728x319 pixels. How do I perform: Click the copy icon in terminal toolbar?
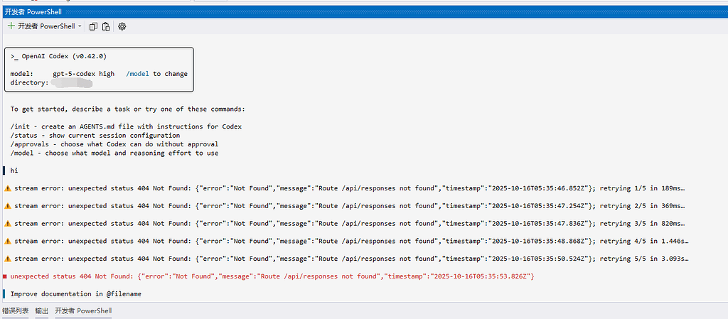tap(93, 26)
